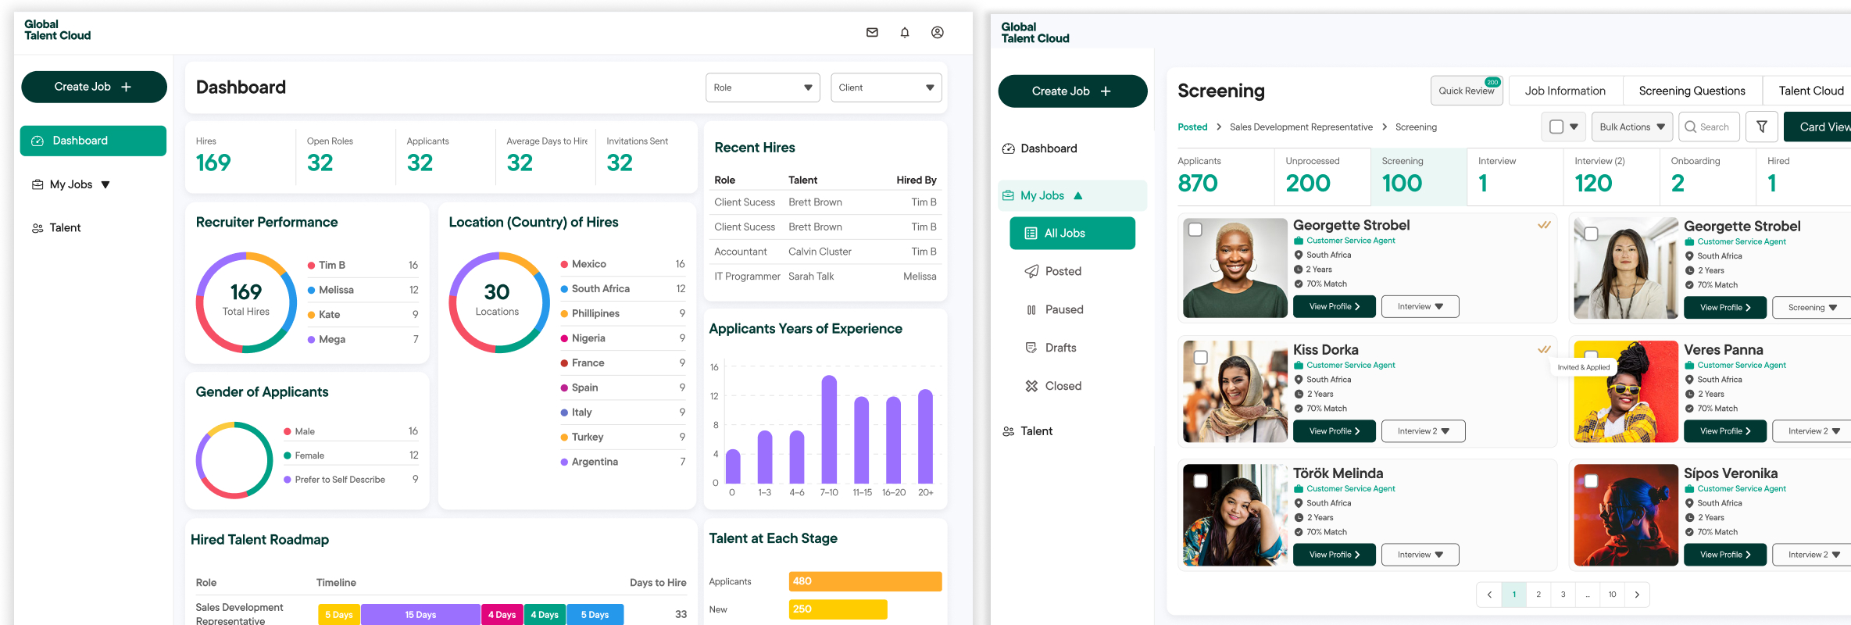Check the first Georgette Strobel card checkbox
1851x625 pixels.
pos(1195,230)
